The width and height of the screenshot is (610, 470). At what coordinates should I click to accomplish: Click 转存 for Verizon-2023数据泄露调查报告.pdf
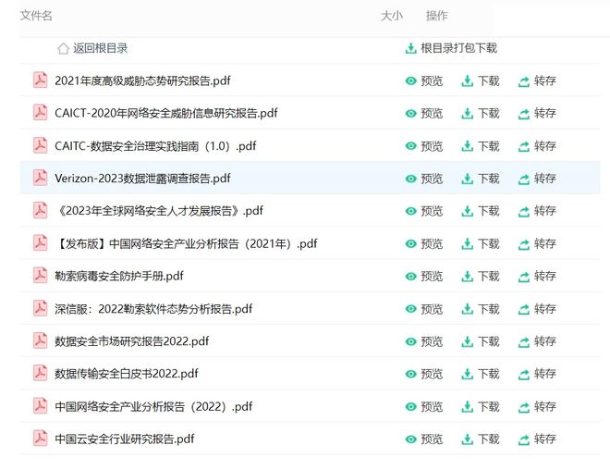[x=537, y=179]
